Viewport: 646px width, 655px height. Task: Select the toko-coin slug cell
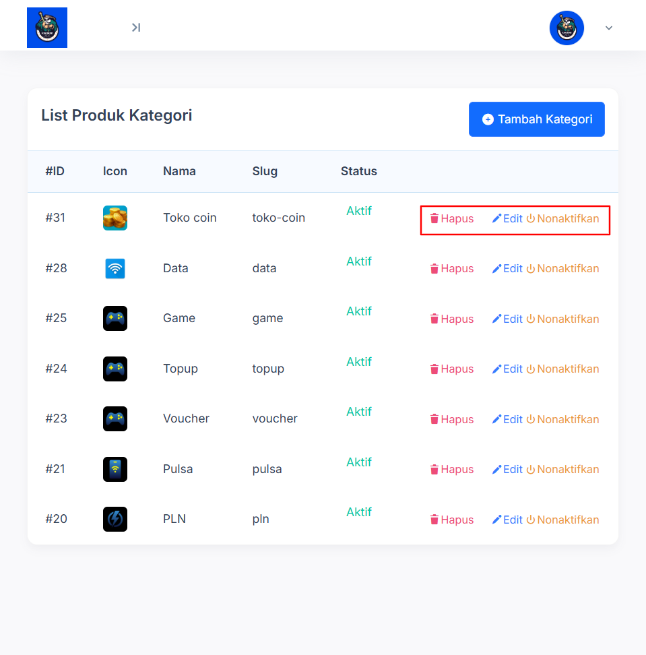(278, 218)
